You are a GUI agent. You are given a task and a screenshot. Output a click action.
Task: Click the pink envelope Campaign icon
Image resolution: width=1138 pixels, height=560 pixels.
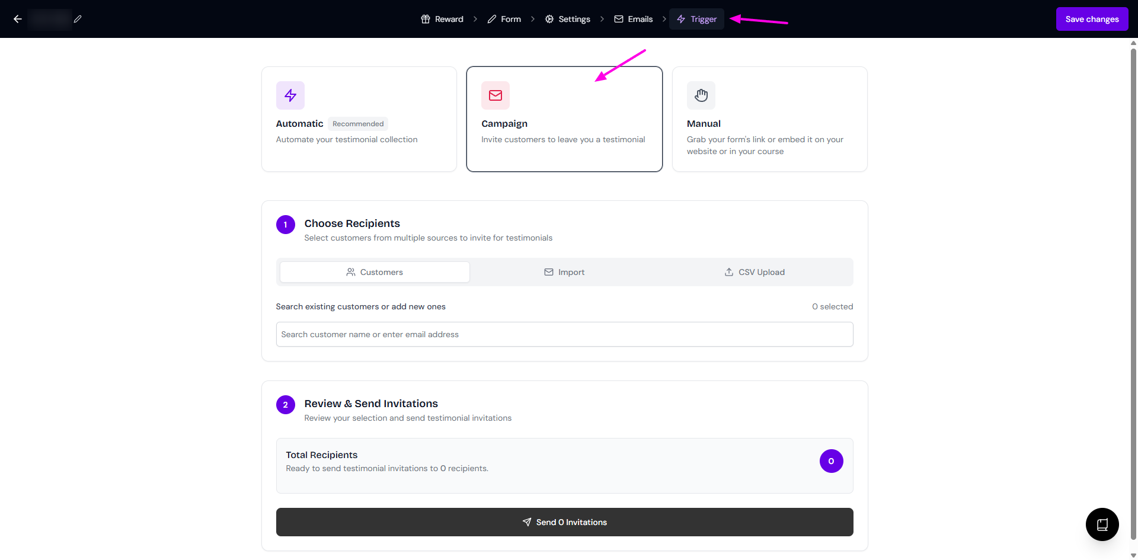495,95
